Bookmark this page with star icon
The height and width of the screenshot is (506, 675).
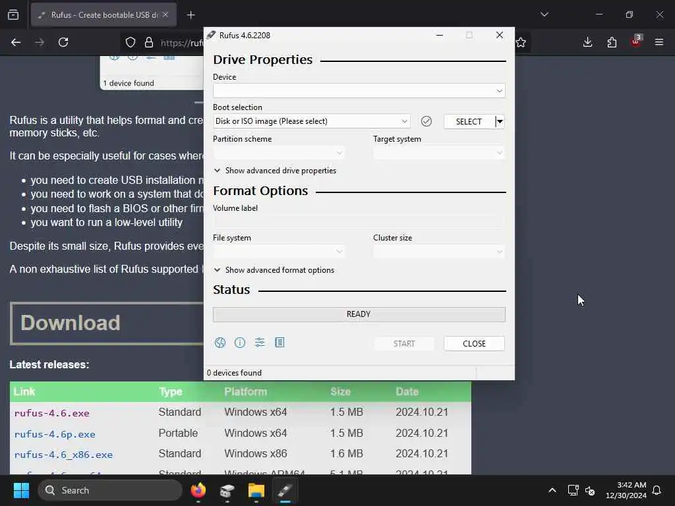(521, 42)
